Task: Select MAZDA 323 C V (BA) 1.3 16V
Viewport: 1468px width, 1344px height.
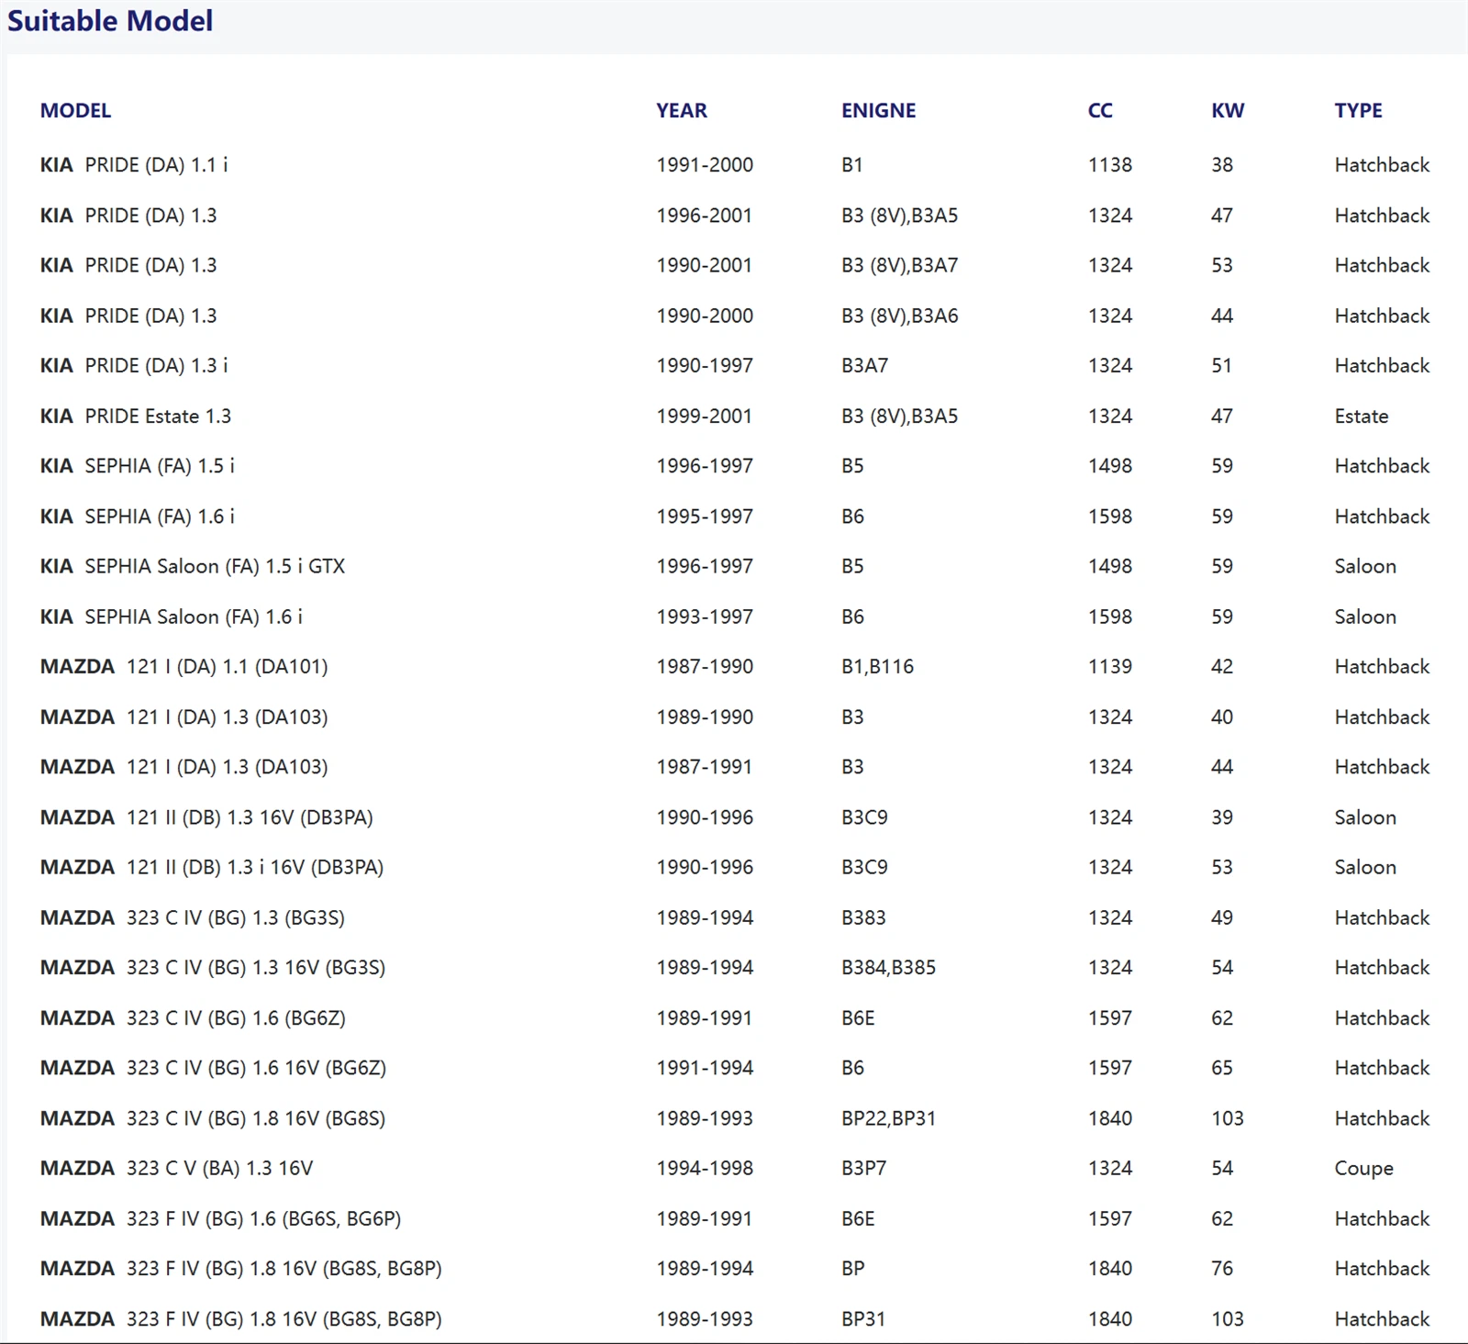Action: [176, 1168]
